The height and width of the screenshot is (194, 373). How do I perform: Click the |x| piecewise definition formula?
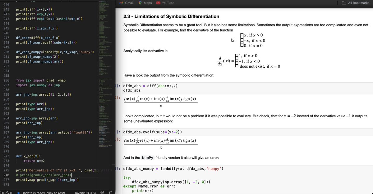tap(248, 40)
